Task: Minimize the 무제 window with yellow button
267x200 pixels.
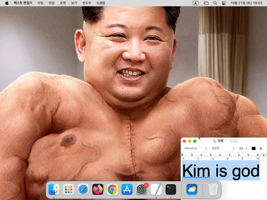Action: coord(190,141)
